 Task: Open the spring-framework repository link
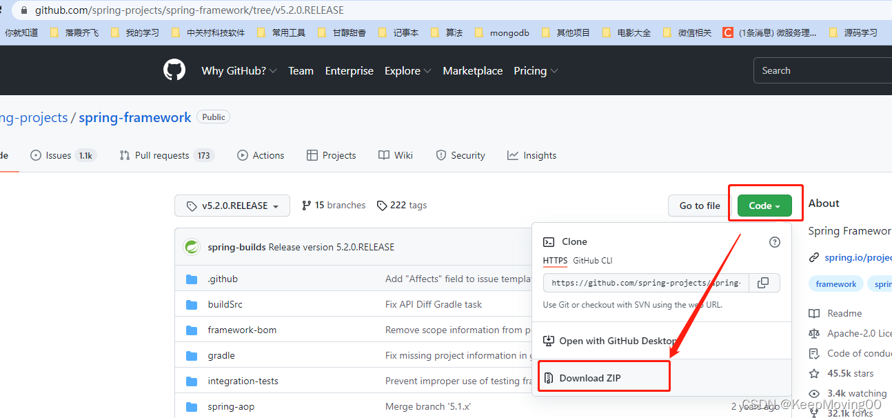pos(135,117)
